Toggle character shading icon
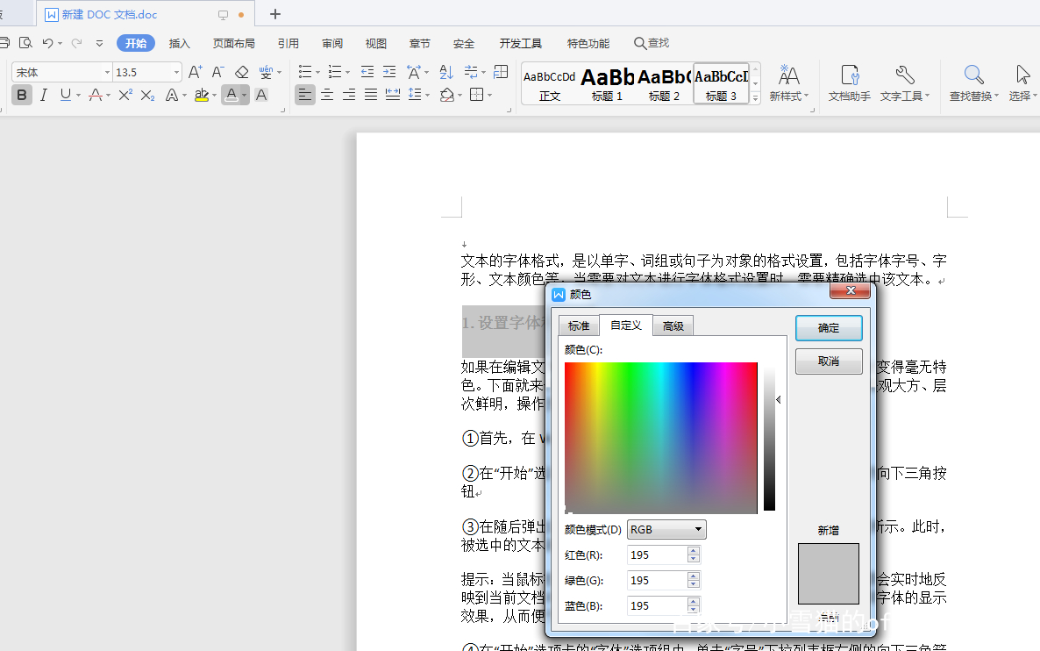1040x651 pixels. tap(261, 95)
